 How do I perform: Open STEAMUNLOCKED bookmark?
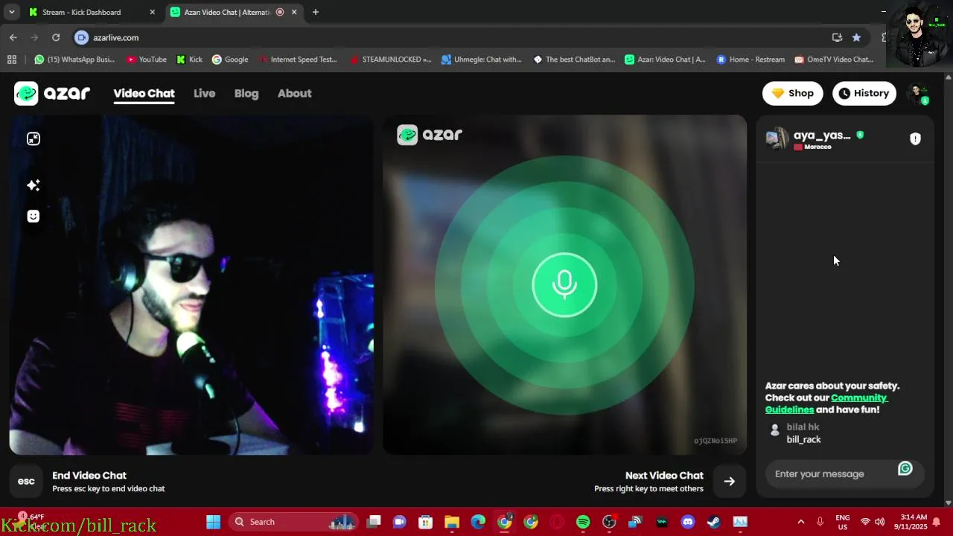click(x=390, y=60)
